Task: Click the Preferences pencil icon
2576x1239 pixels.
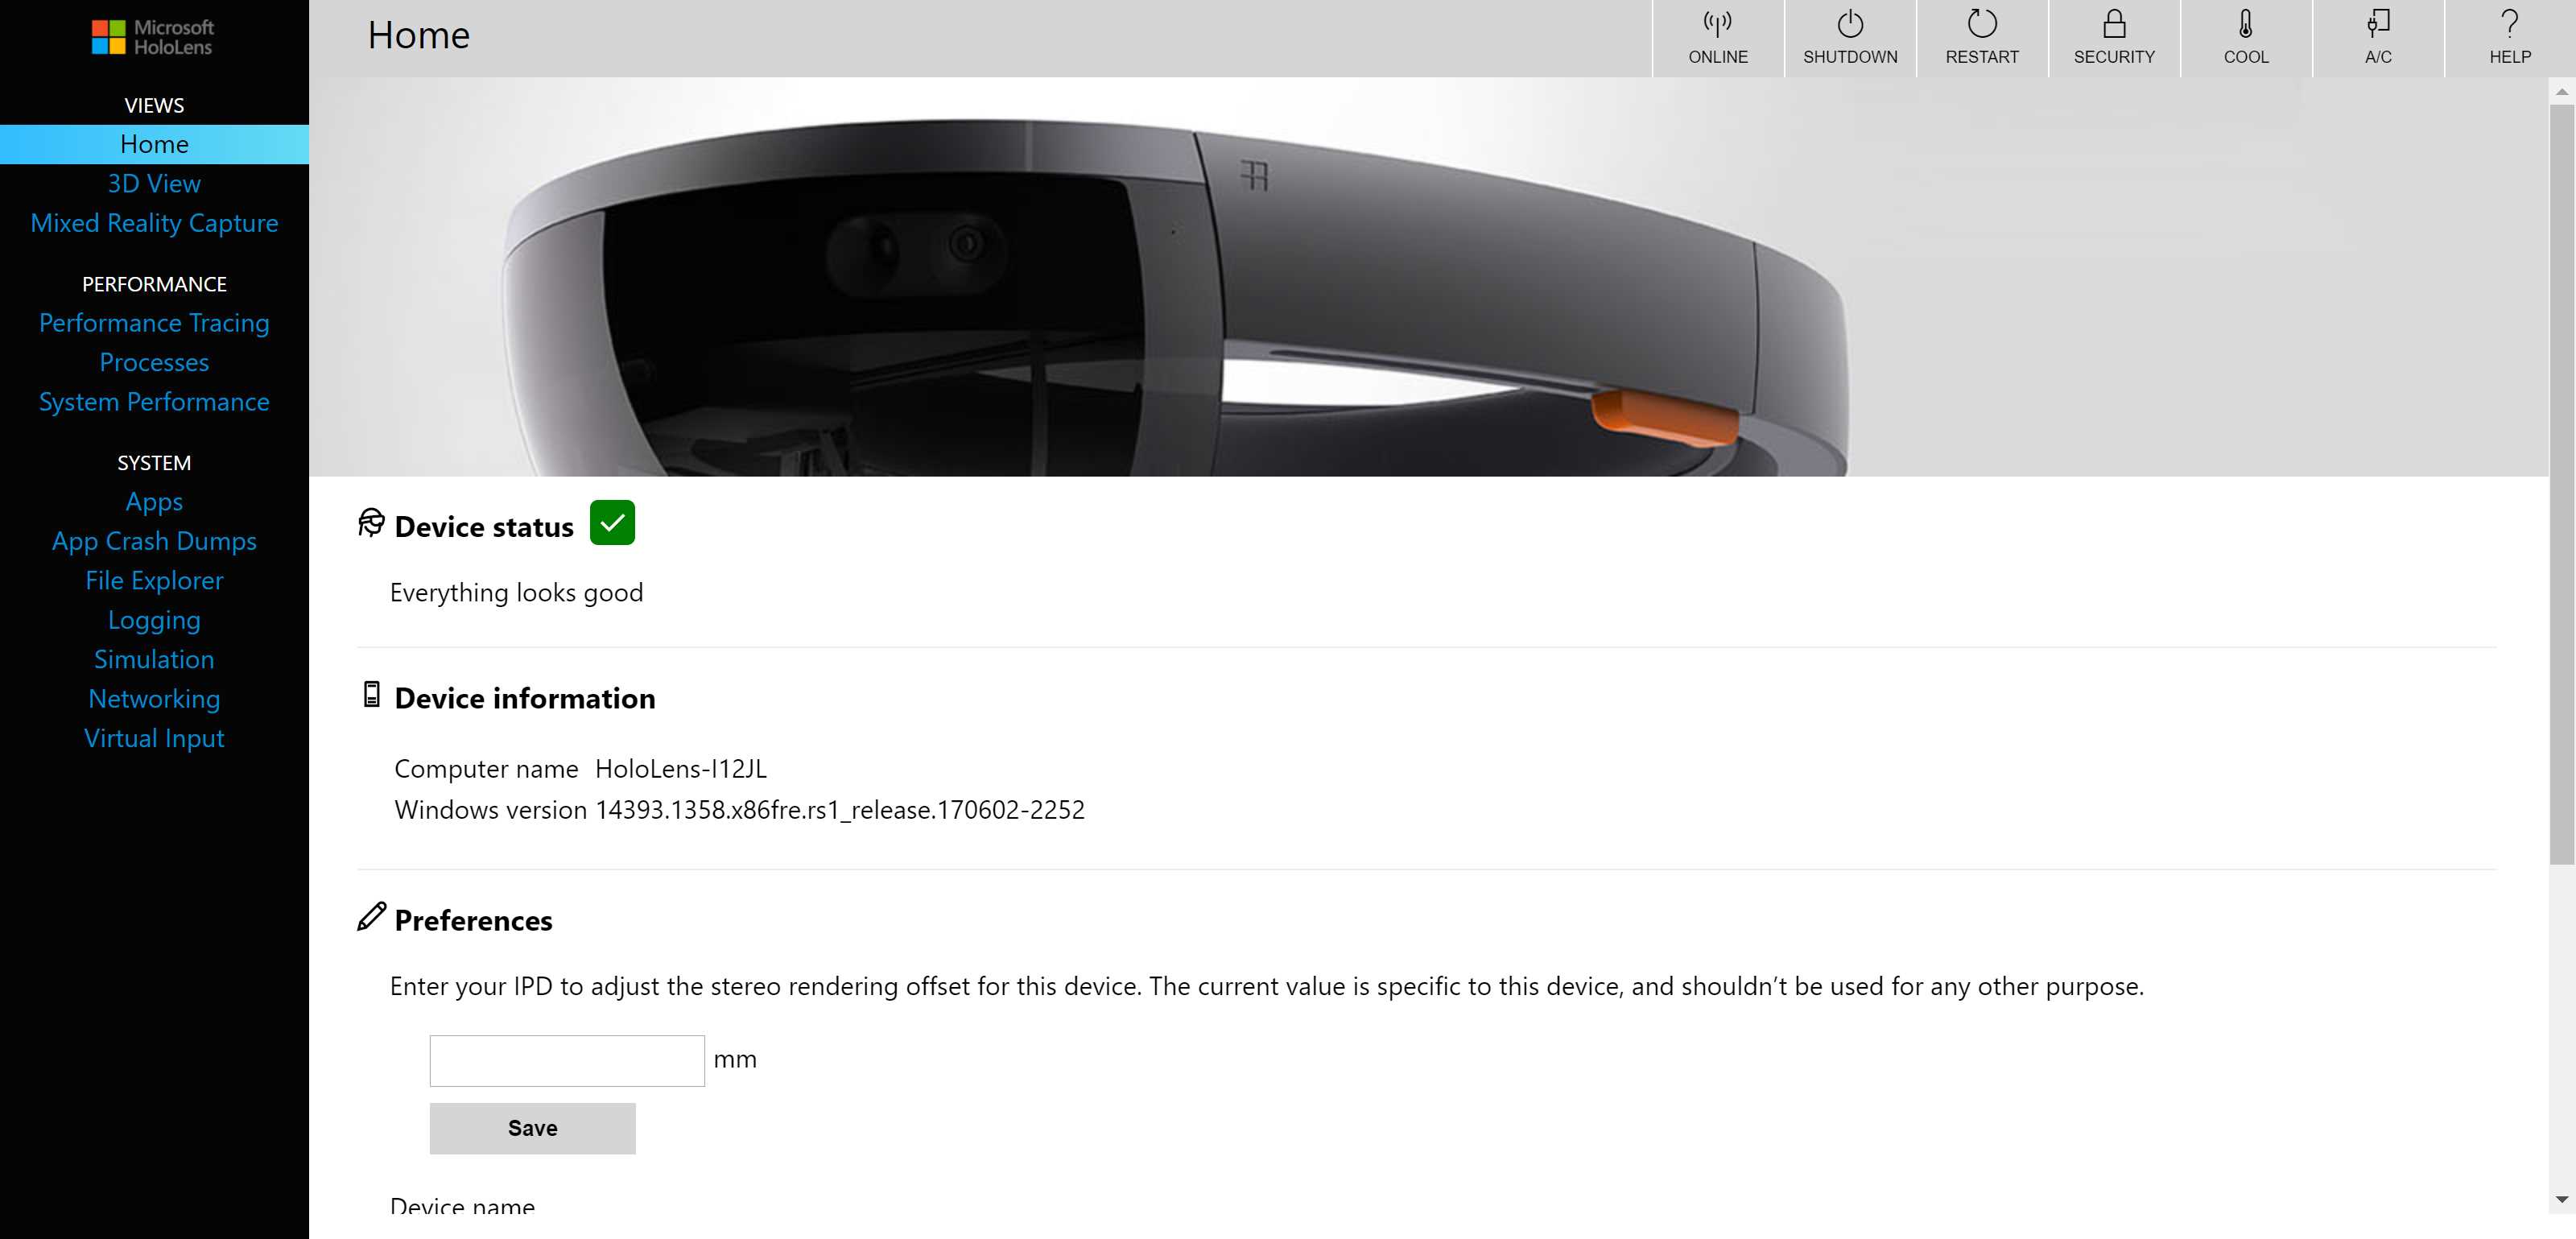Action: pyautogui.click(x=371, y=918)
